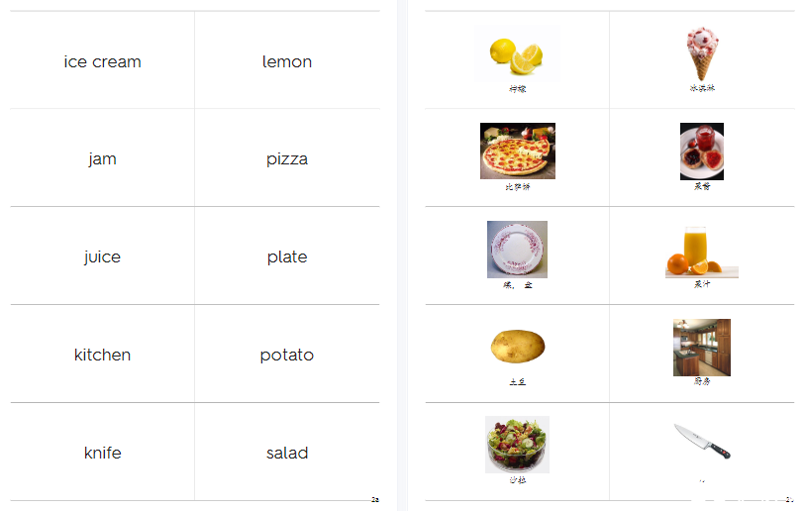Click the word "potato"

pos(287,356)
